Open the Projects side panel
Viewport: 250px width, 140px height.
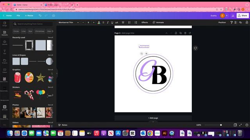coord(5,61)
